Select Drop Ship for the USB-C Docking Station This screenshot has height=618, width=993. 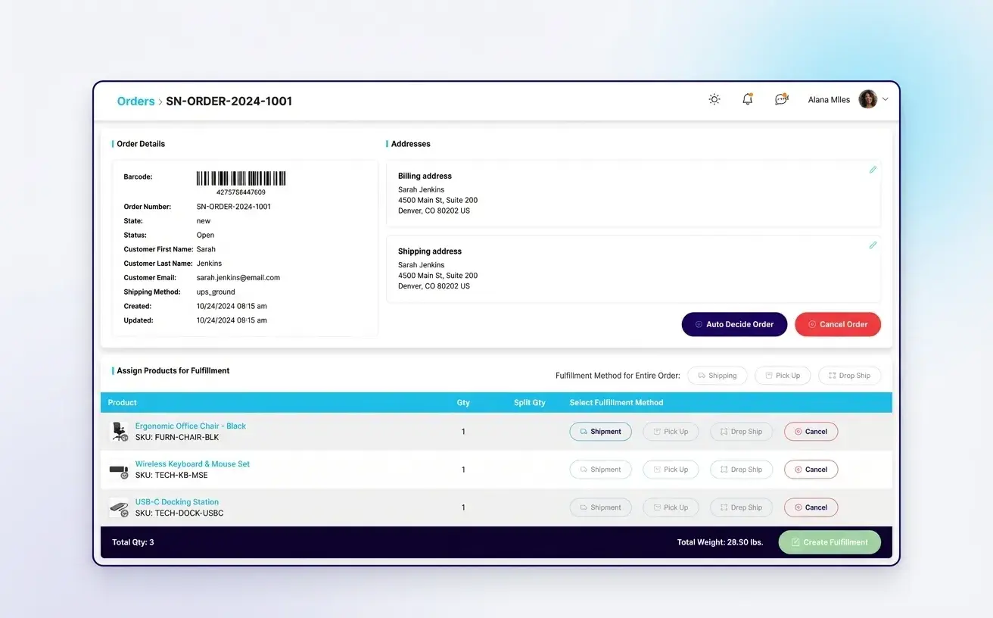coord(741,507)
